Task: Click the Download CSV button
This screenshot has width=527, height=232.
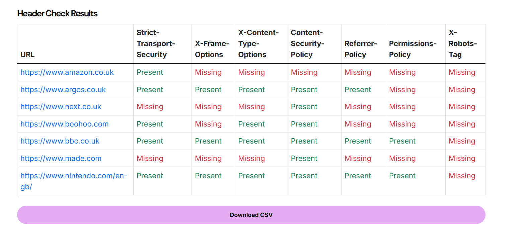Action: click(251, 215)
